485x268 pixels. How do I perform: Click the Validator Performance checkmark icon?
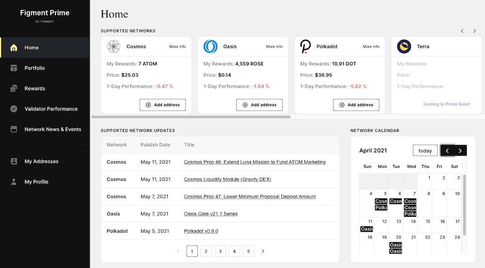[14, 109]
